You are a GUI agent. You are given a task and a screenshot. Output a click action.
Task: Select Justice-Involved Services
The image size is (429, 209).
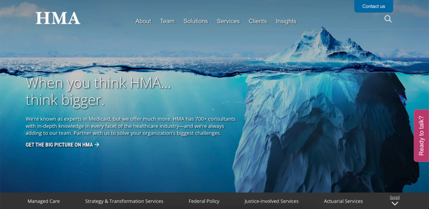tap(271, 201)
